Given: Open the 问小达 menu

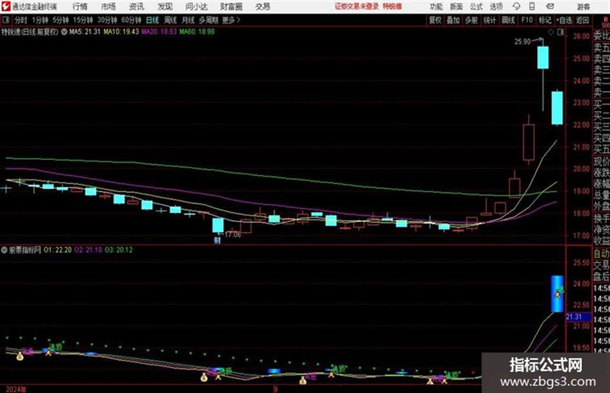Looking at the screenshot, I should pos(196,6).
